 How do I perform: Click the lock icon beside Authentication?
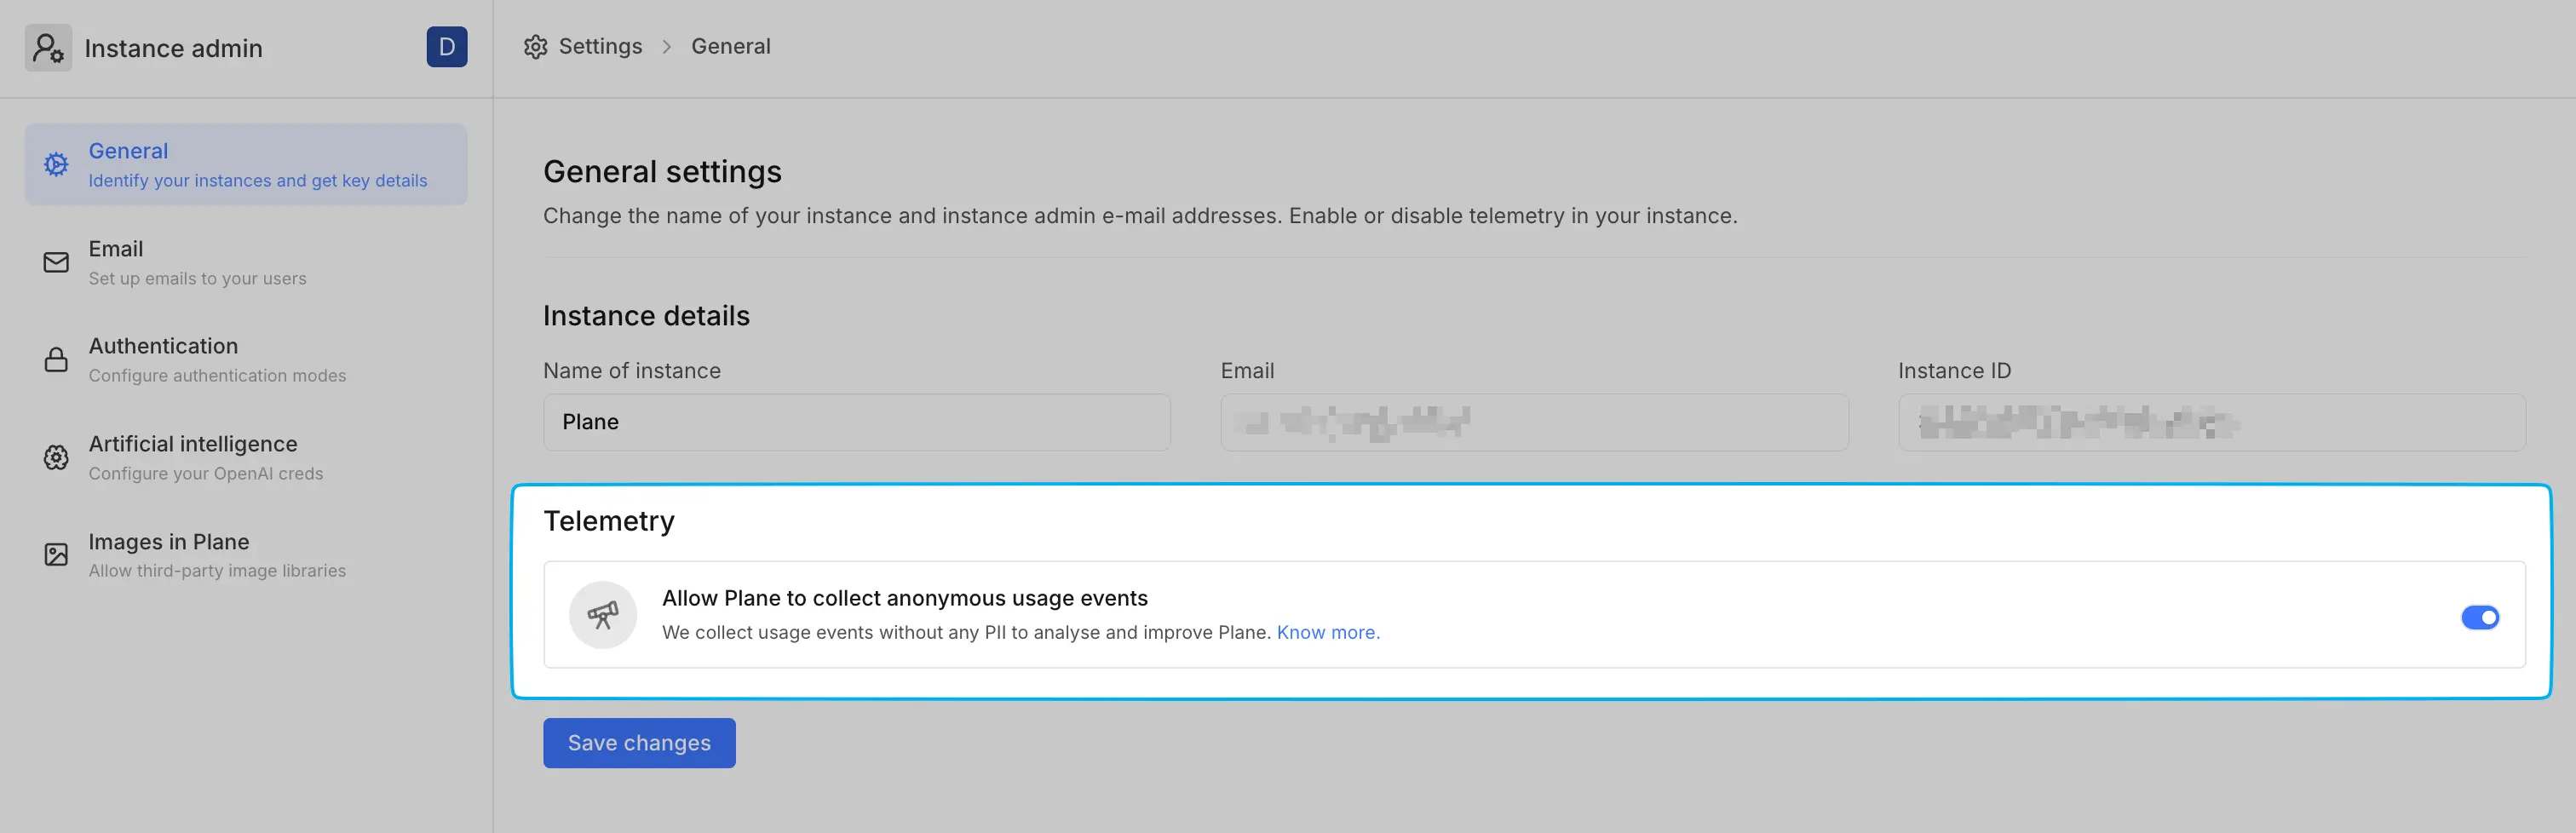pyautogui.click(x=55, y=359)
